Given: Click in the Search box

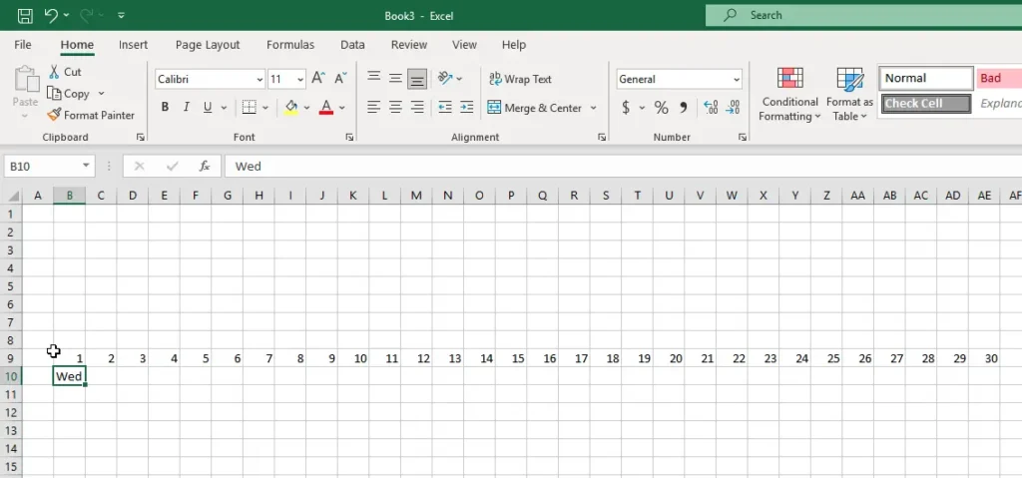Looking at the screenshot, I should point(858,15).
